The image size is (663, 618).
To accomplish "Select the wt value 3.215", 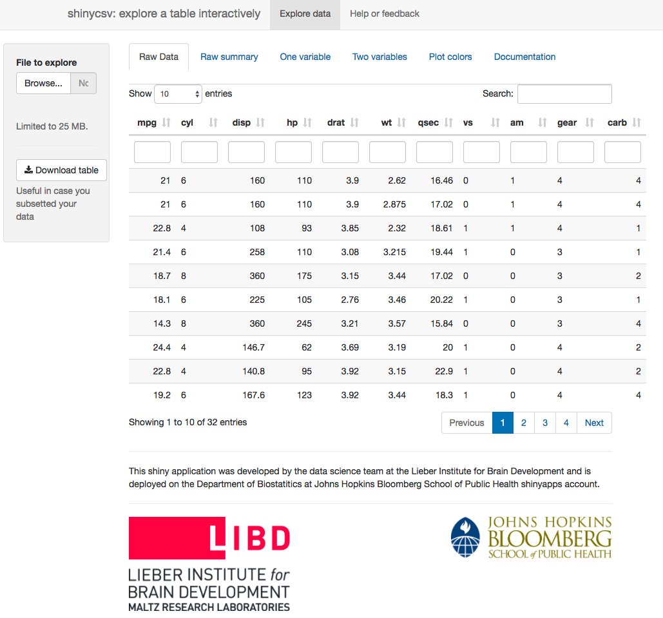I will pyautogui.click(x=394, y=252).
